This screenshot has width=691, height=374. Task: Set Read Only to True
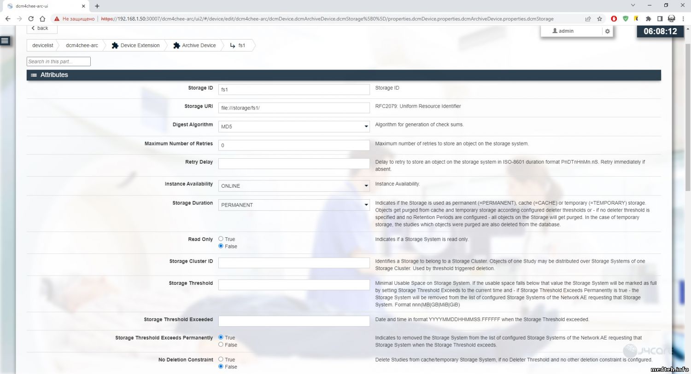point(221,239)
